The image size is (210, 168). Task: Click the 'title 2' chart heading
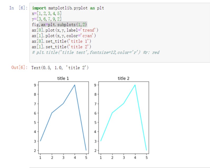coord(123,78)
